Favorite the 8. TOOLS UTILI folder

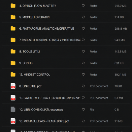[x=83, y=51]
